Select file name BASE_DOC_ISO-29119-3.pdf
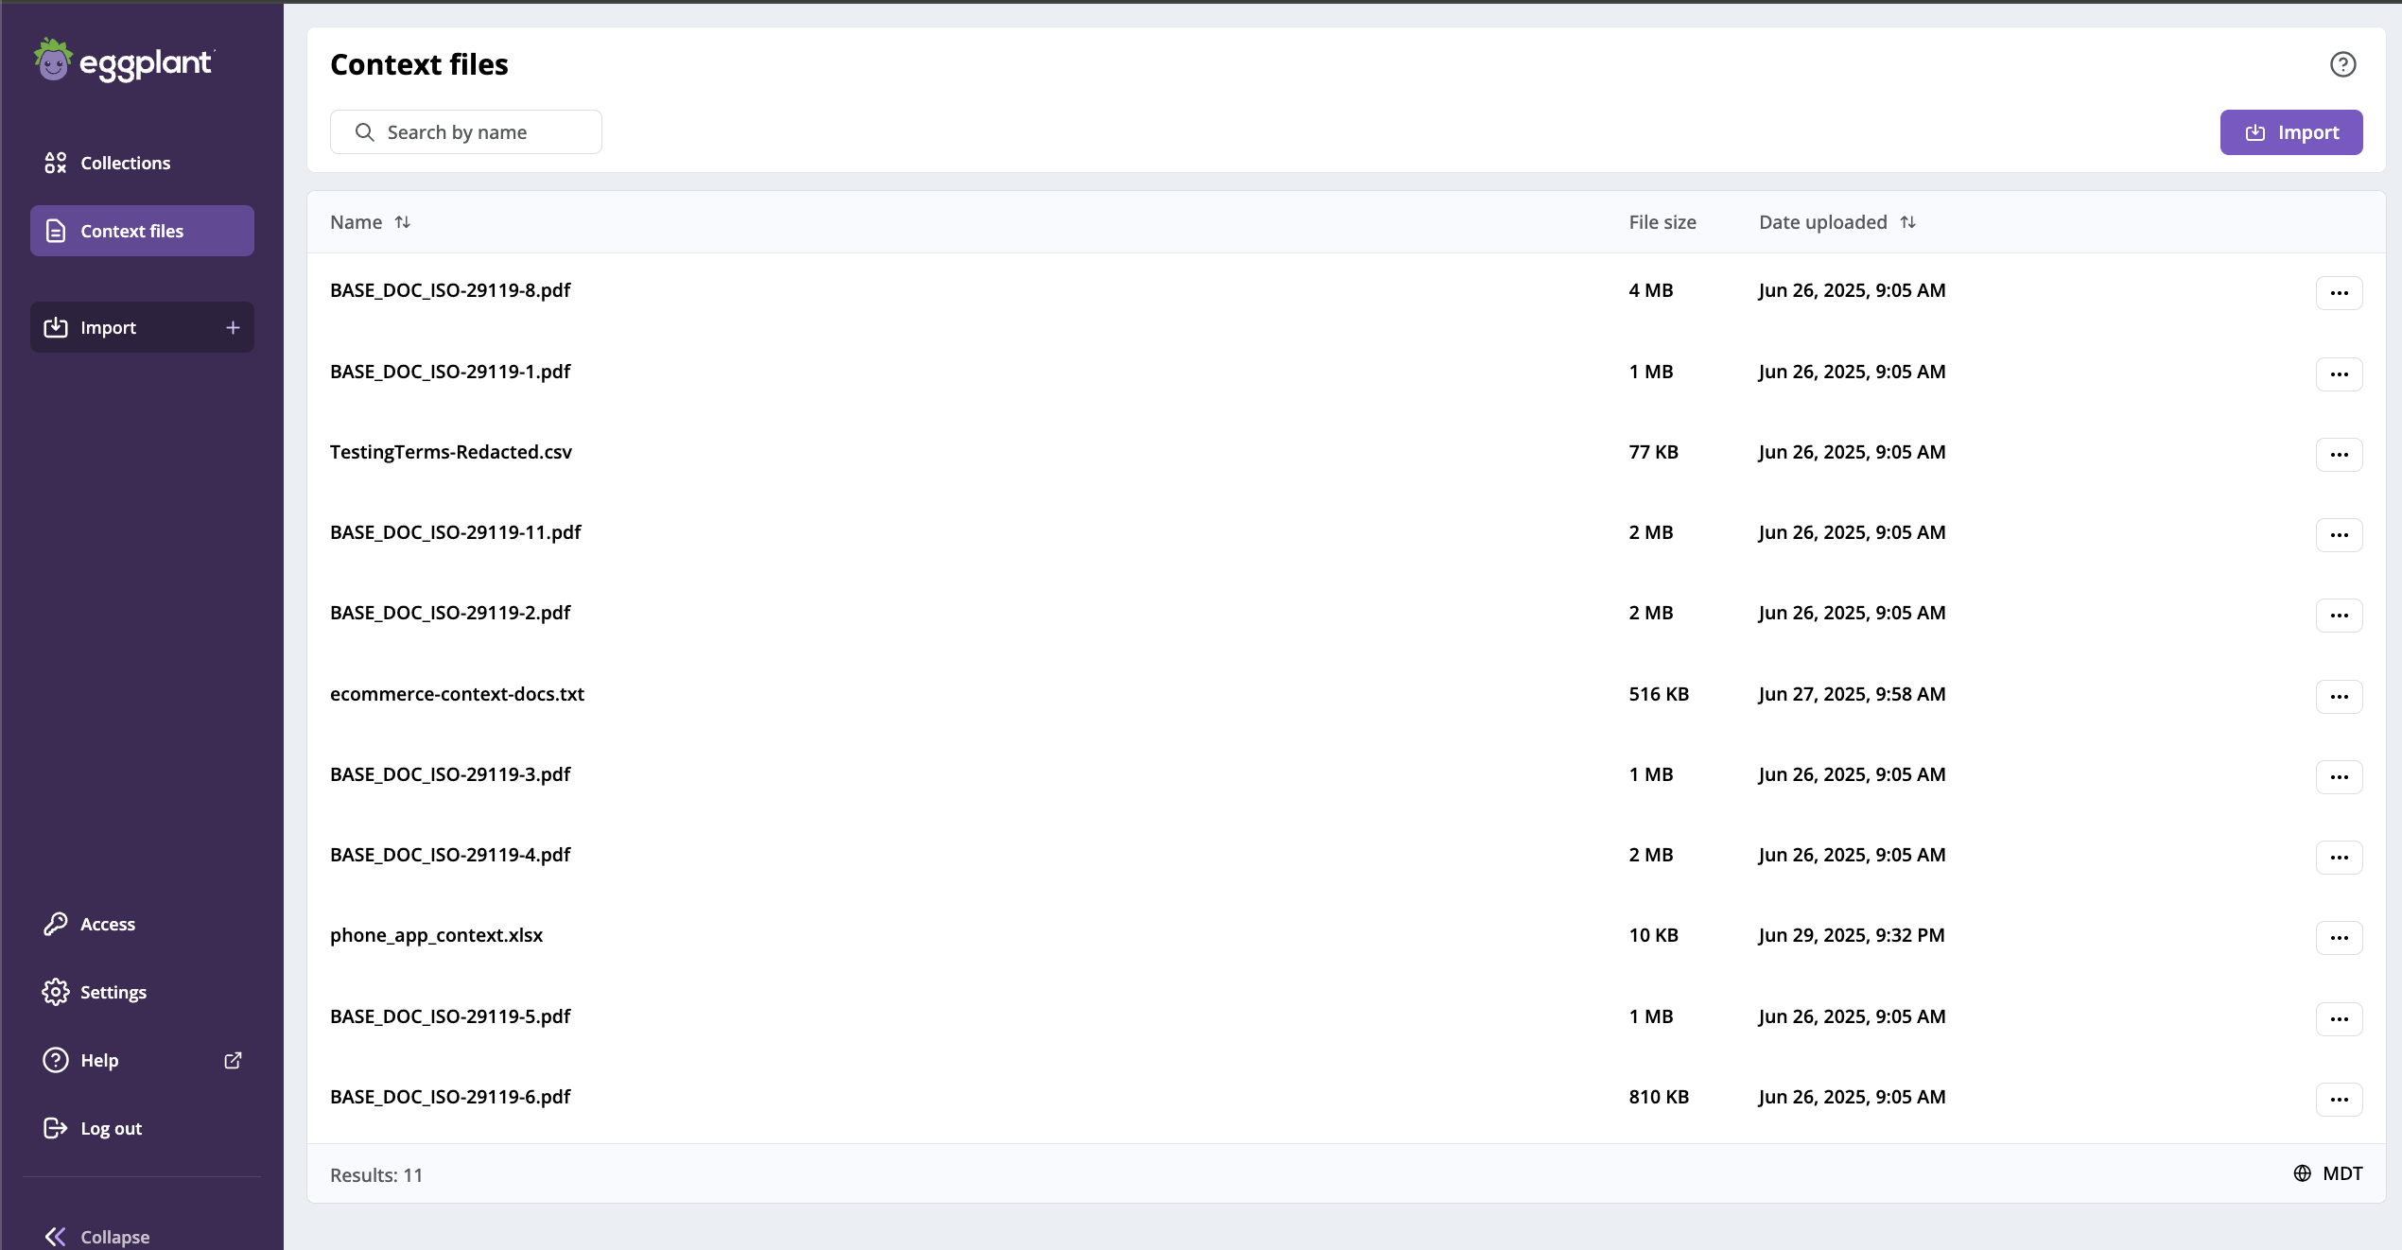Image resolution: width=2402 pixels, height=1250 pixels. click(450, 774)
